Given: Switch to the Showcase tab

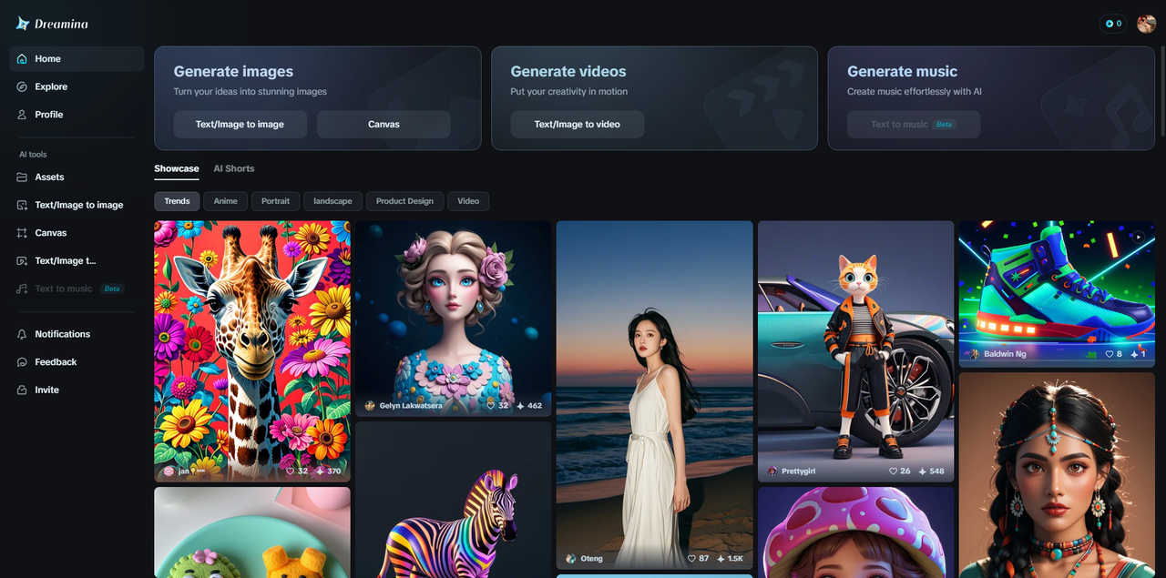Looking at the screenshot, I should point(176,169).
